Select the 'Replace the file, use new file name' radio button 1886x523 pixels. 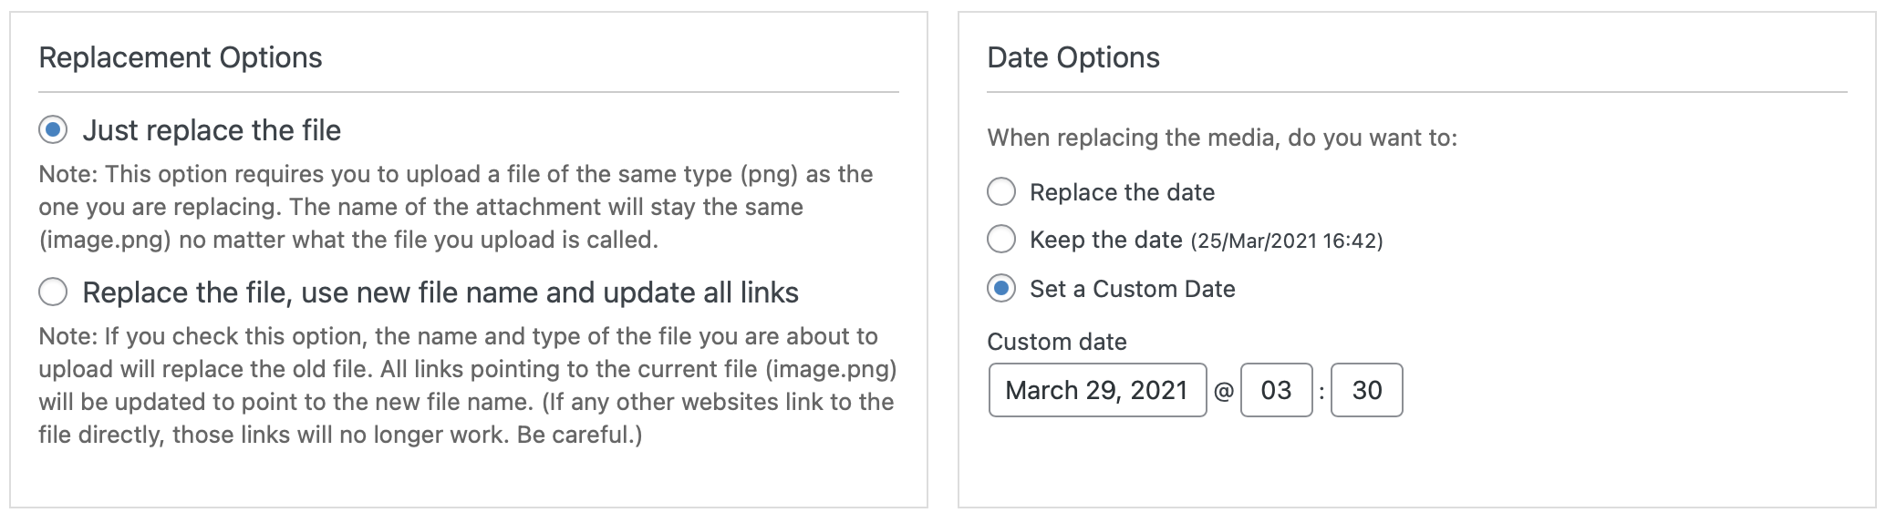53,292
